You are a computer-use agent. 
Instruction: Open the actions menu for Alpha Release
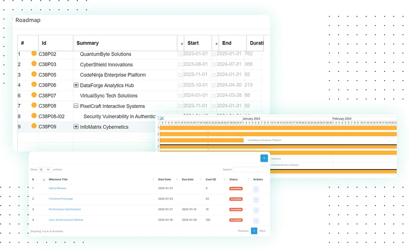[256, 189]
